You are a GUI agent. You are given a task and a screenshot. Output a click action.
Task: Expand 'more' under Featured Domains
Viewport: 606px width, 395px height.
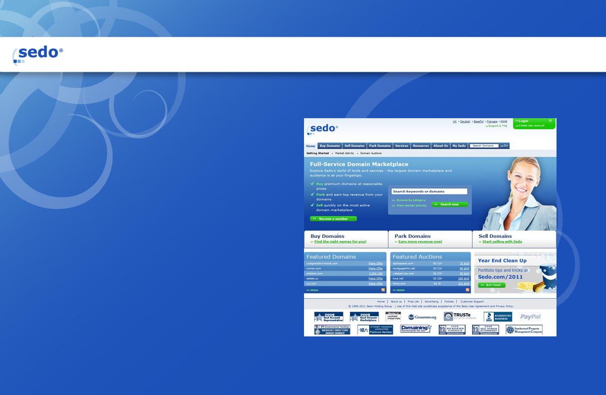click(x=314, y=290)
